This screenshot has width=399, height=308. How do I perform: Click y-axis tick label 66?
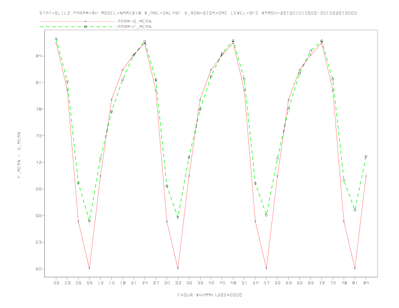coord(39,215)
